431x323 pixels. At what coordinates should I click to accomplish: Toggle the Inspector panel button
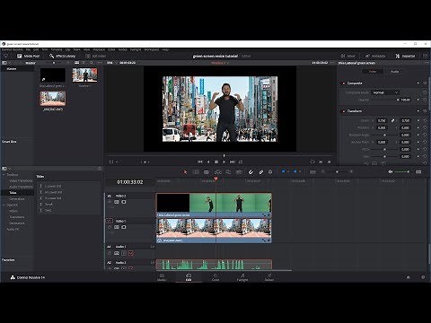pos(405,56)
